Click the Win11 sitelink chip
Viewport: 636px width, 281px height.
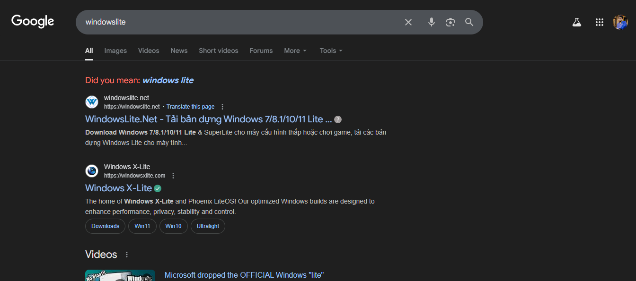click(142, 226)
